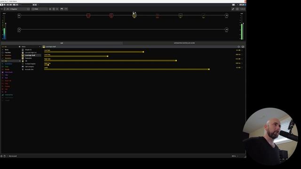
Task: Click the High Gain value field
Action: (238, 59)
